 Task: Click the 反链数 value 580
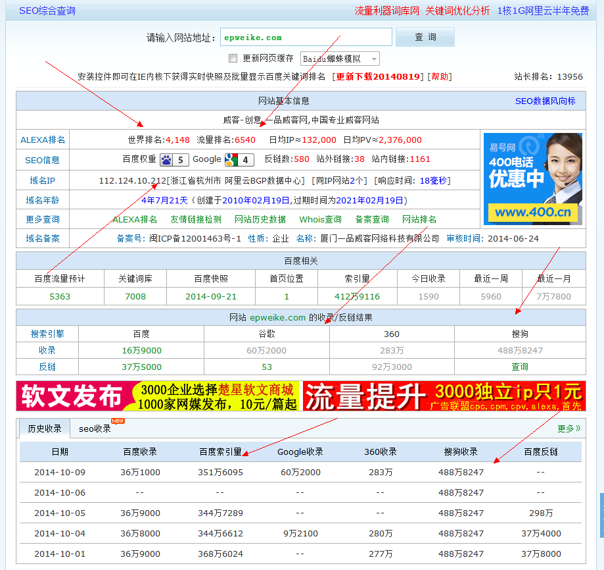(x=302, y=159)
